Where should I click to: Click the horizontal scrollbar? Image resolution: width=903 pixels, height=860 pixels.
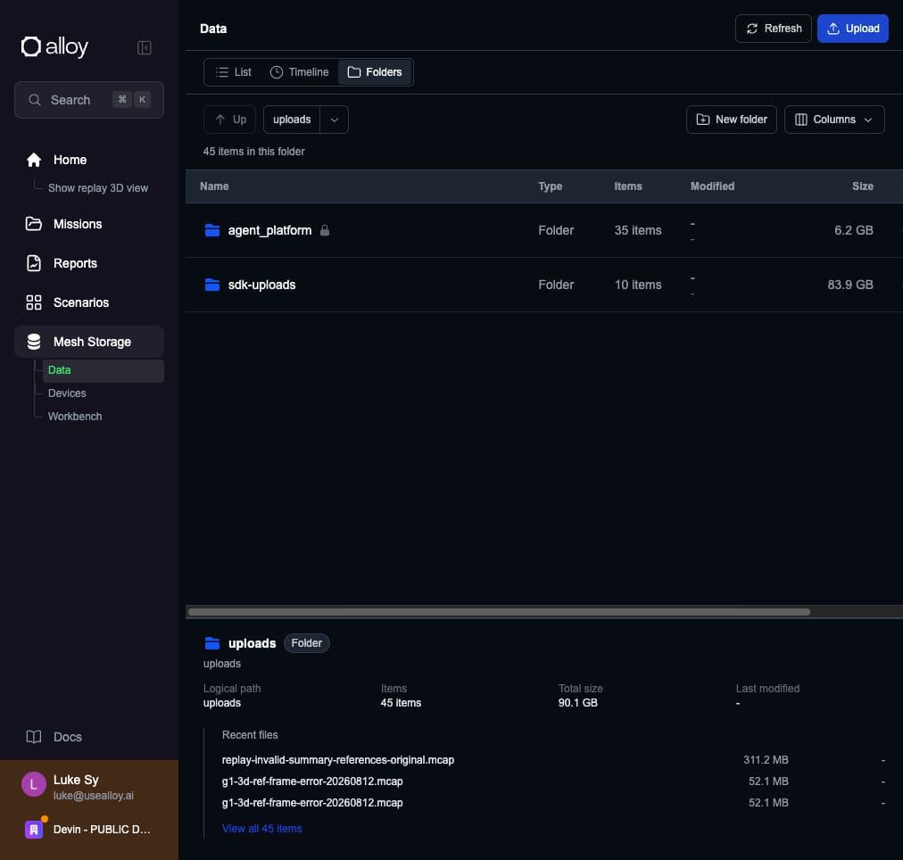pos(499,612)
